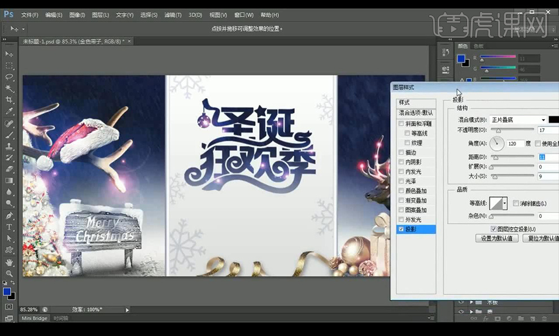Switch to the Mini Bridge tab
Viewport: 559px width, 336px height.
(x=34, y=318)
